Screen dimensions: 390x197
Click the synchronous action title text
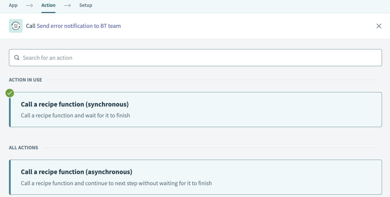coord(75,104)
